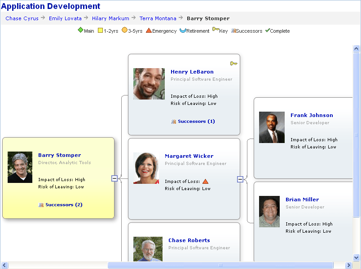This screenshot has height=269, width=361.
Task: Select the green Main diamond in the legend
Action: pyautogui.click(x=81, y=31)
